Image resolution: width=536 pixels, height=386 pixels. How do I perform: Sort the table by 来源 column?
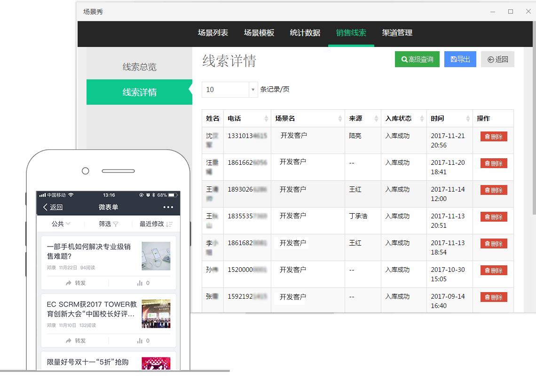tap(376, 119)
